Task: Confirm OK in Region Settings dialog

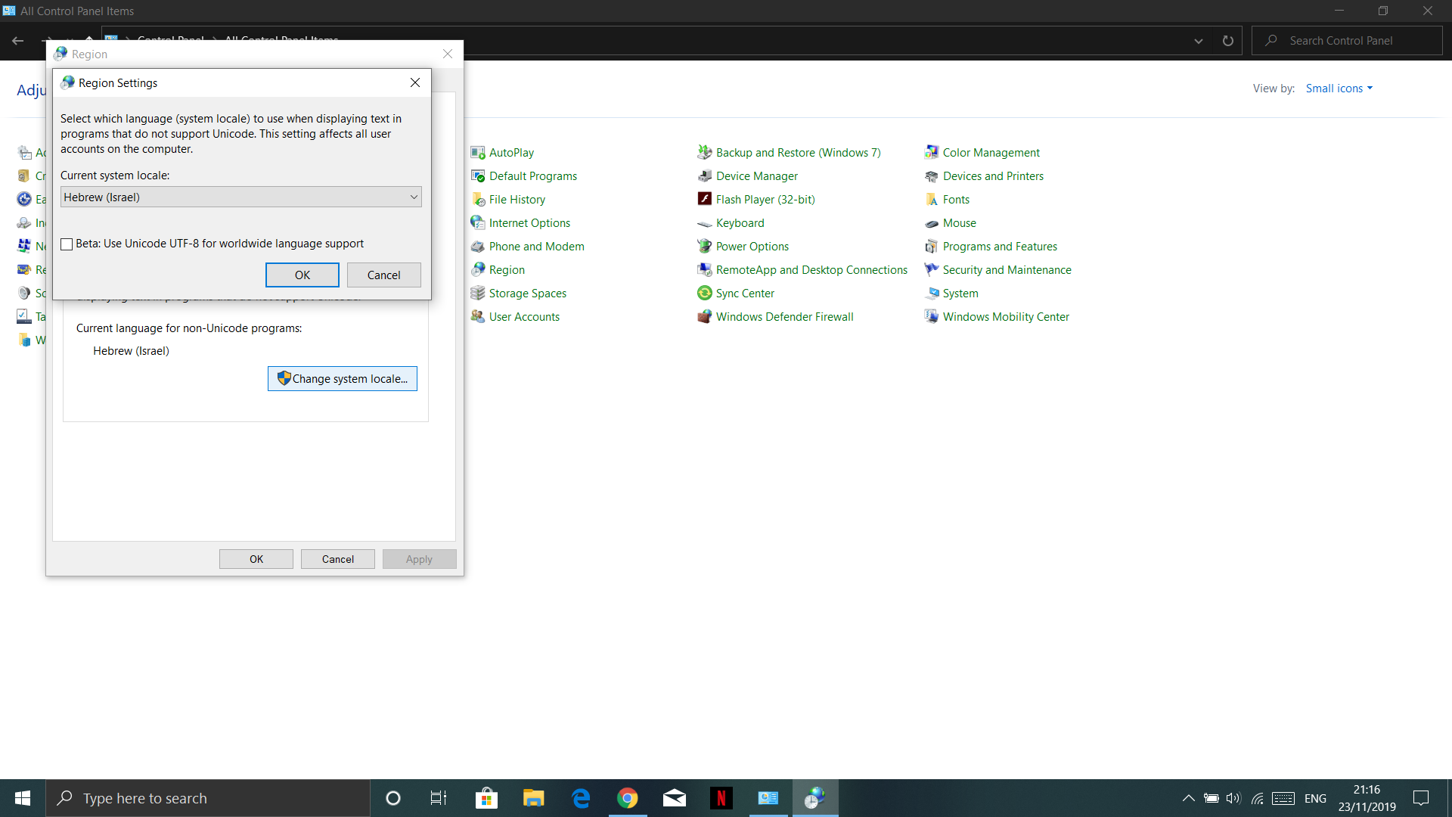Action: (x=302, y=275)
